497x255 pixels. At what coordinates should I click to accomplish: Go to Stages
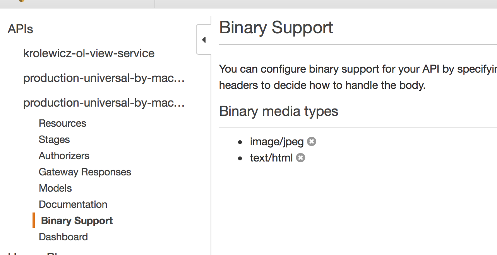(x=54, y=139)
